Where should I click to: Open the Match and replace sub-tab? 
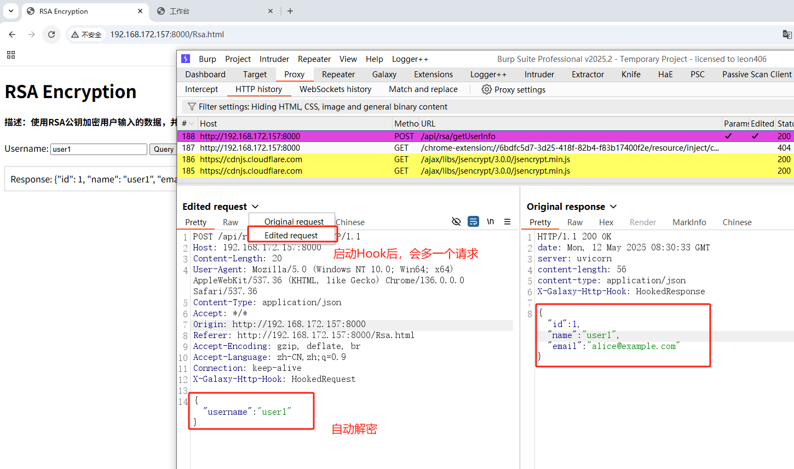pos(423,89)
